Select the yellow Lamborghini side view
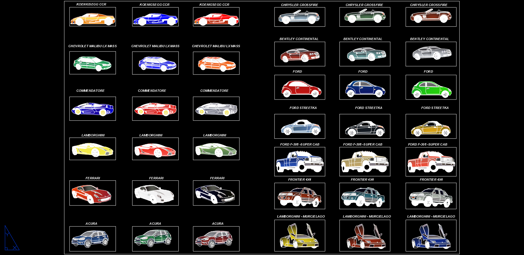The height and width of the screenshot is (255, 524). [92, 150]
